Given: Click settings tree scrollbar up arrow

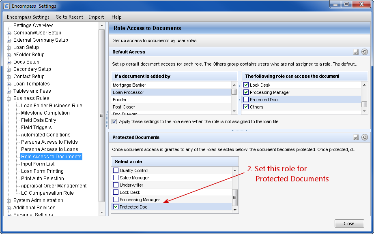Looking at the screenshot, I should [102, 26].
